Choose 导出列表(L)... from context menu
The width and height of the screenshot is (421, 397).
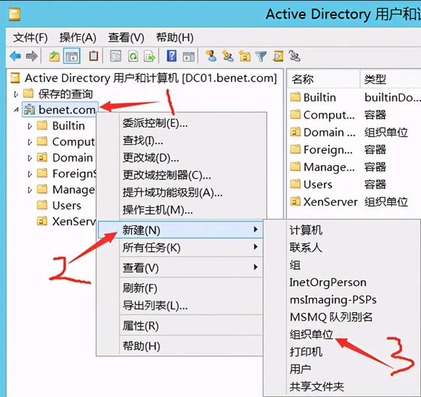pos(155,306)
